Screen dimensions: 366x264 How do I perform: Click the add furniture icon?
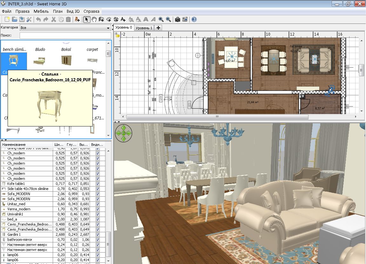click(x=77, y=19)
